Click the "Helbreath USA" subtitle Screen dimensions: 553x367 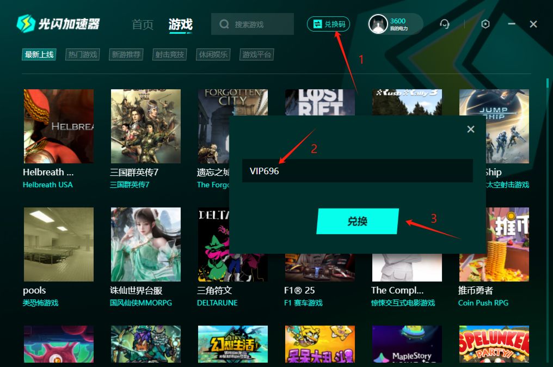point(47,185)
